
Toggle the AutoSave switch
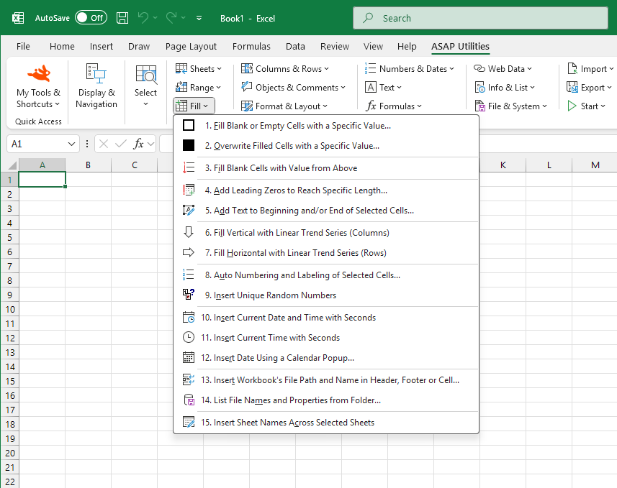91,17
